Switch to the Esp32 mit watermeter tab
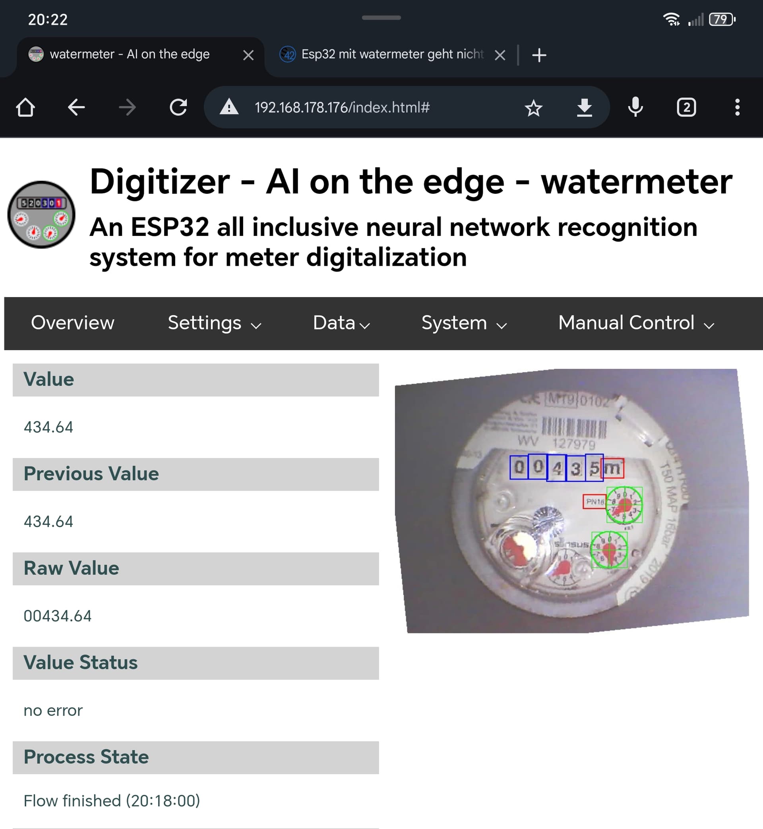Image resolution: width=763 pixels, height=829 pixels. [x=392, y=54]
